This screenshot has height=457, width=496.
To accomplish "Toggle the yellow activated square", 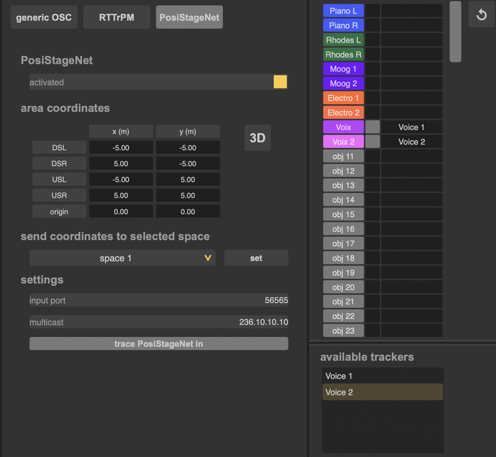I will point(280,82).
